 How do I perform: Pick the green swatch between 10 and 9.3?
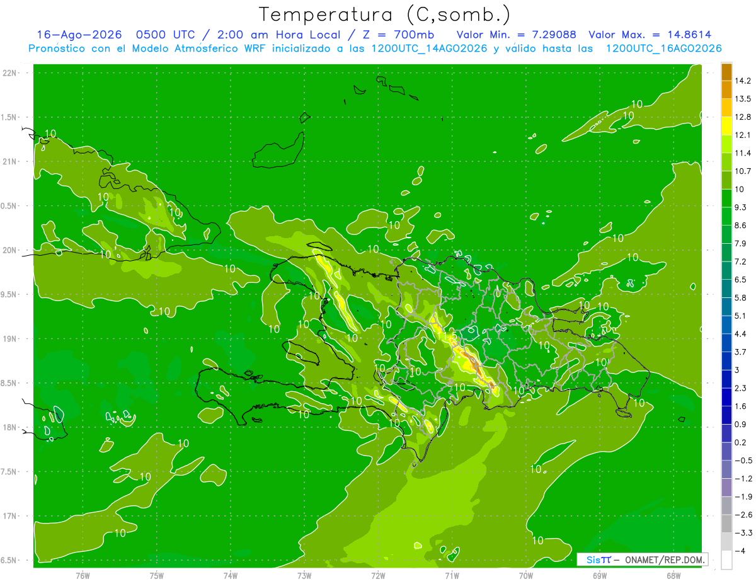[x=726, y=198]
